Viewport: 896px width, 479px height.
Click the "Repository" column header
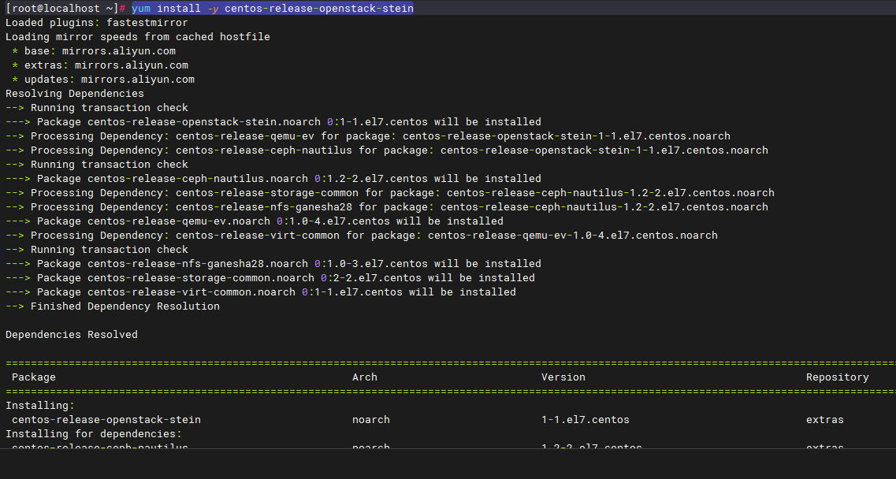[x=837, y=377]
